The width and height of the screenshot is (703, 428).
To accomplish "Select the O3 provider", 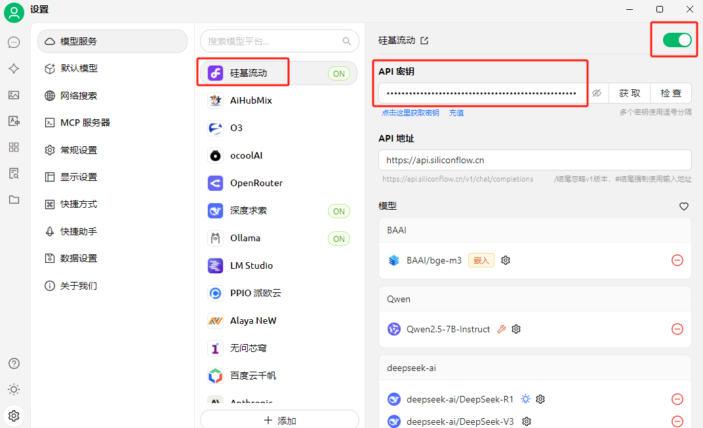I will click(x=279, y=128).
